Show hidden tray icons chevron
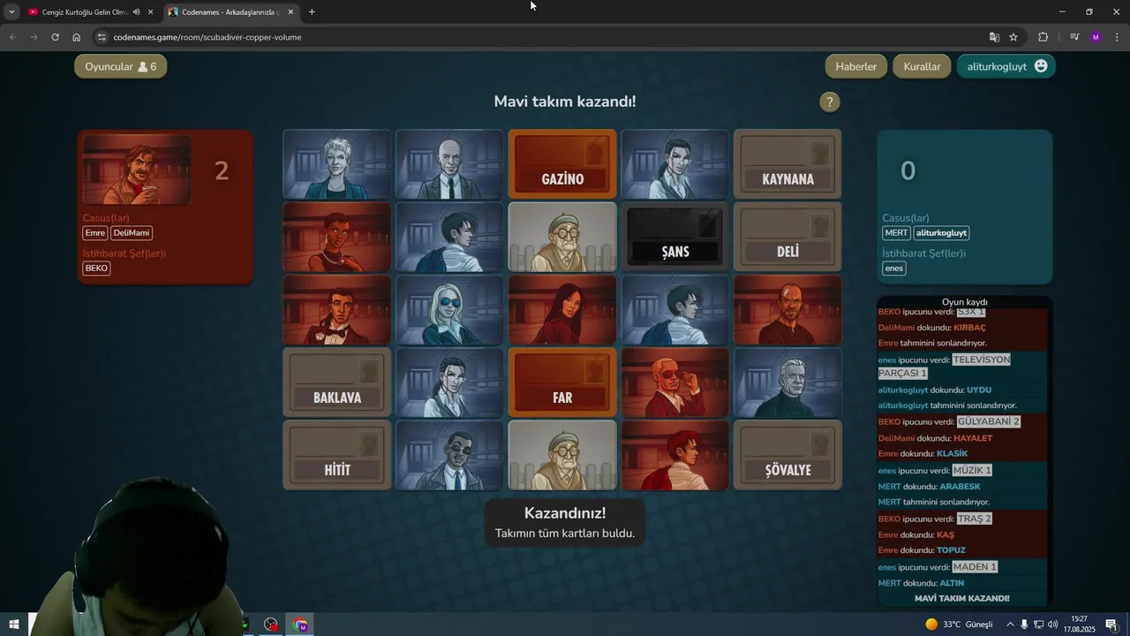The height and width of the screenshot is (636, 1130). (x=1010, y=625)
